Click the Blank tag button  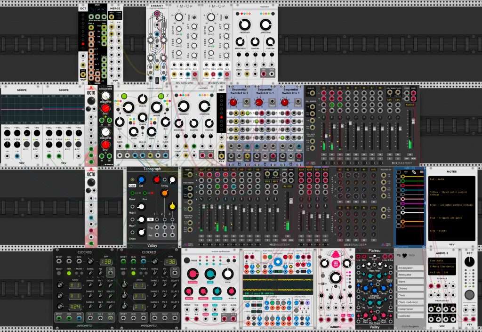[410, 282]
